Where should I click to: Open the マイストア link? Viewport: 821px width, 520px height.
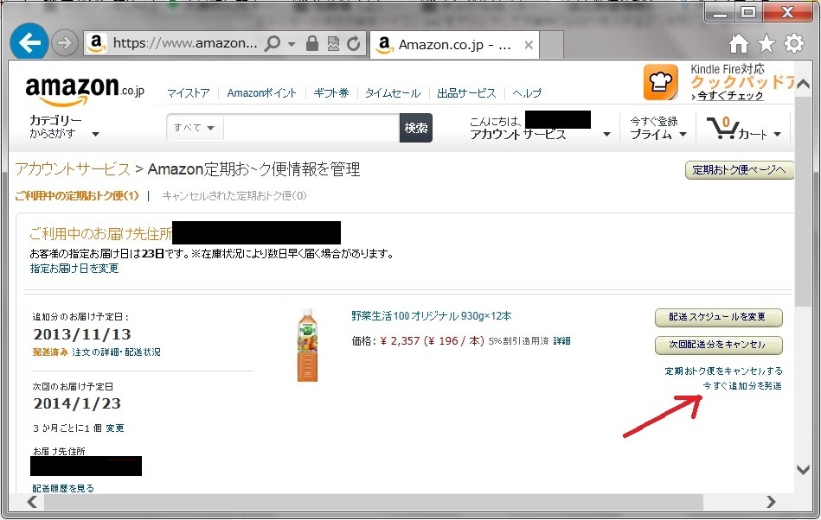pyautogui.click(x=188, y=93)
